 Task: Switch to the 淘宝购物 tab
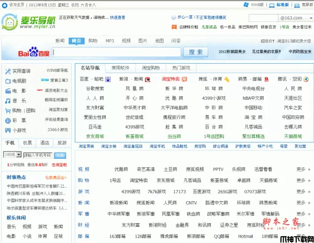pos(151,68)
